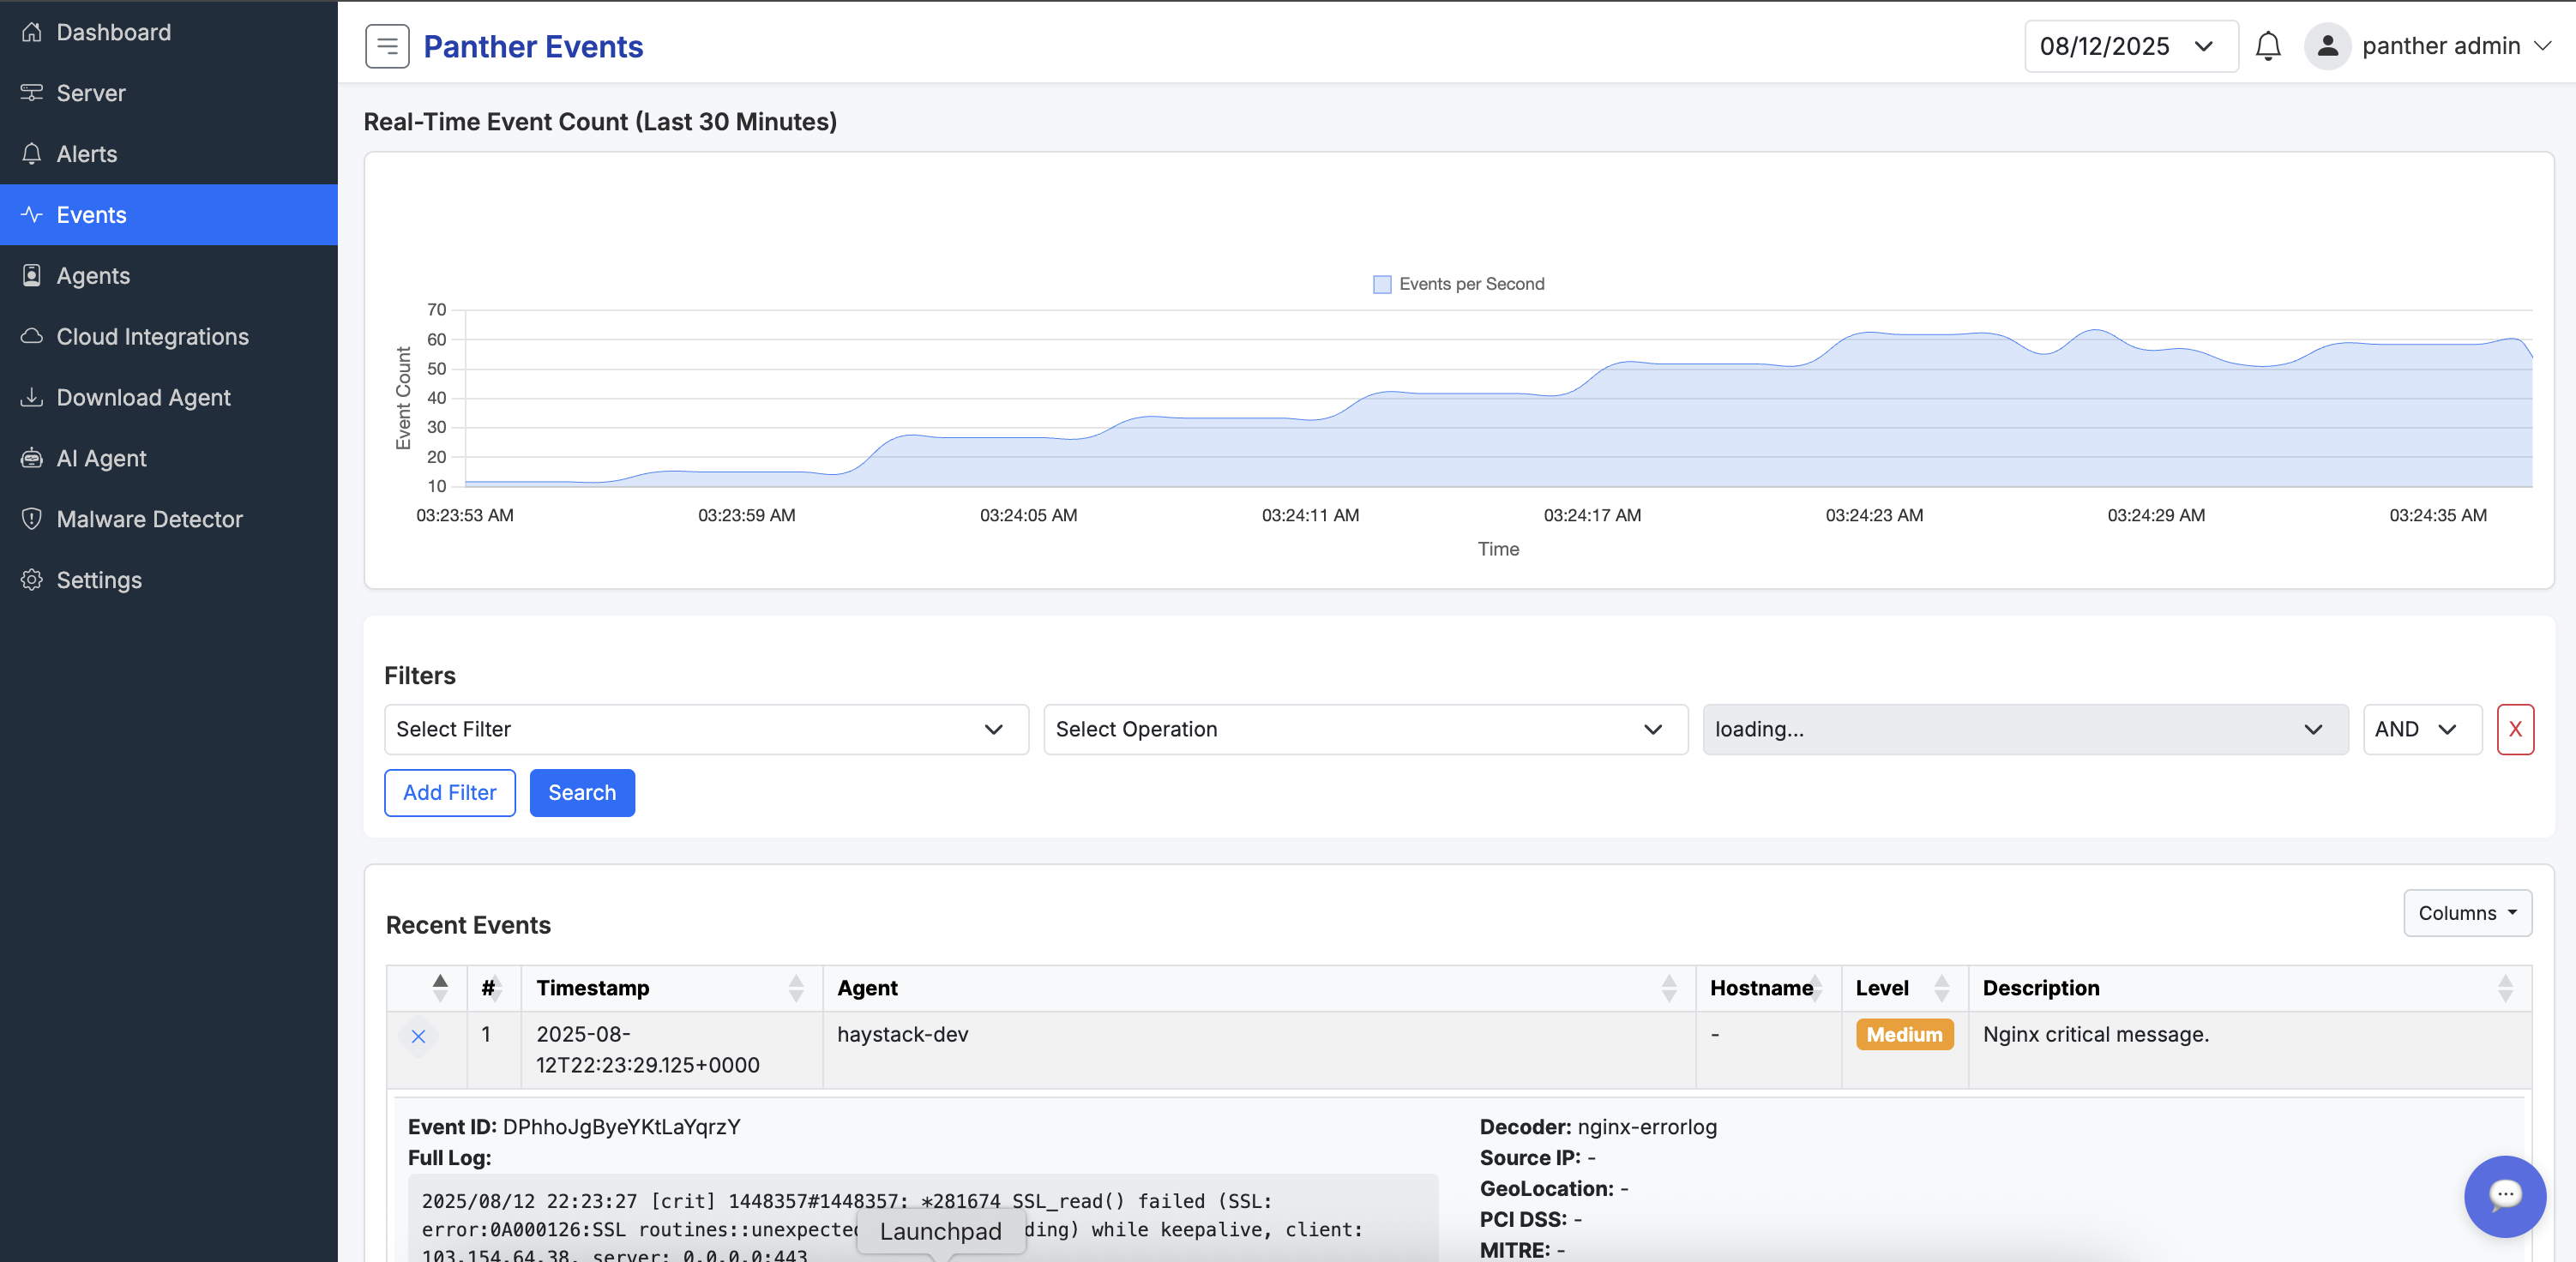Toggle Events per Second legend box
Screen dimensions: 2576x1262
coord(1381,284)
